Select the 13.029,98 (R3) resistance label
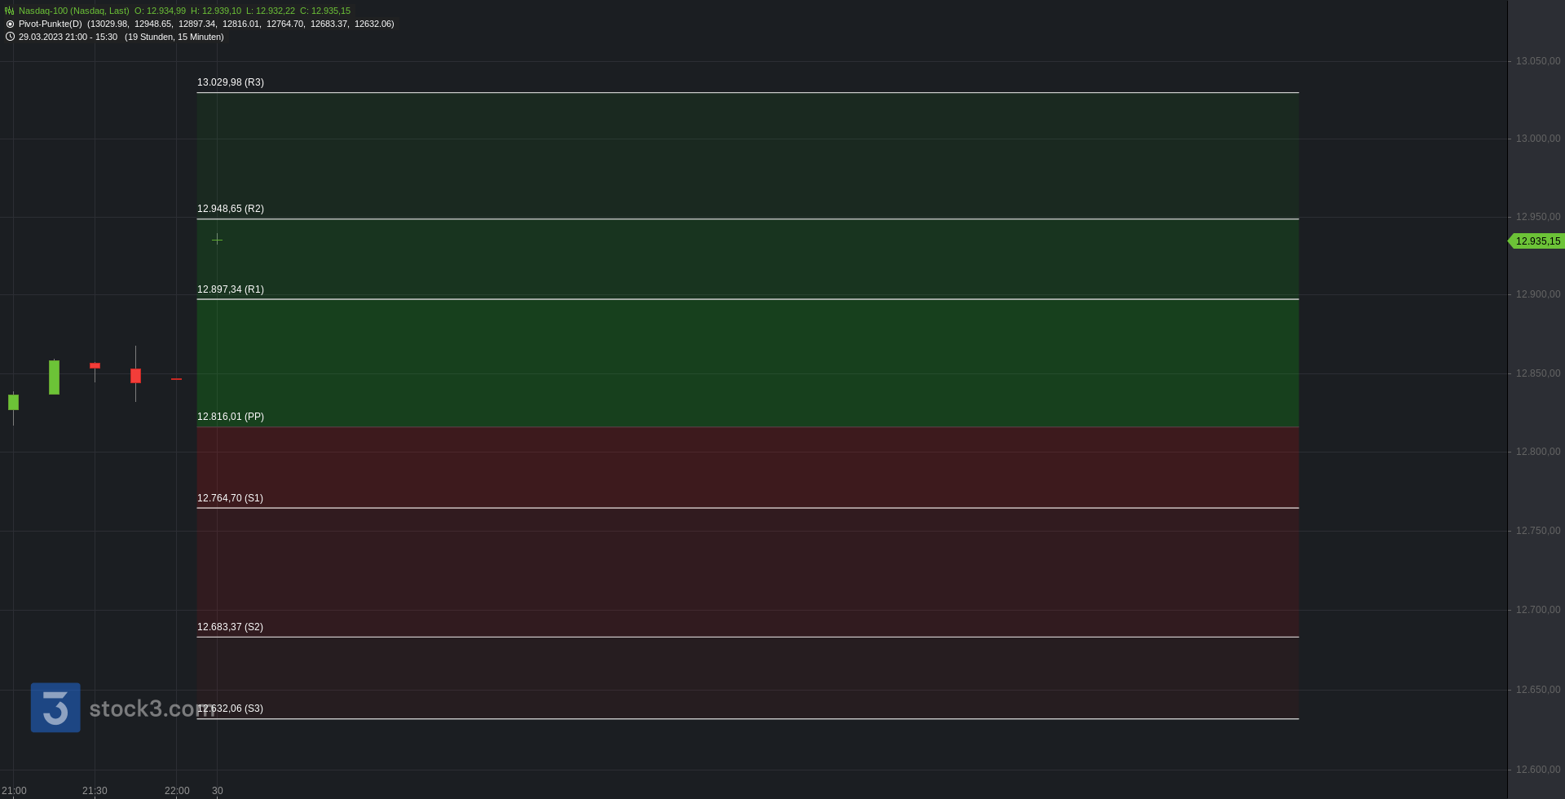This screenshot has width=1565, height=799. click(231, 82)
